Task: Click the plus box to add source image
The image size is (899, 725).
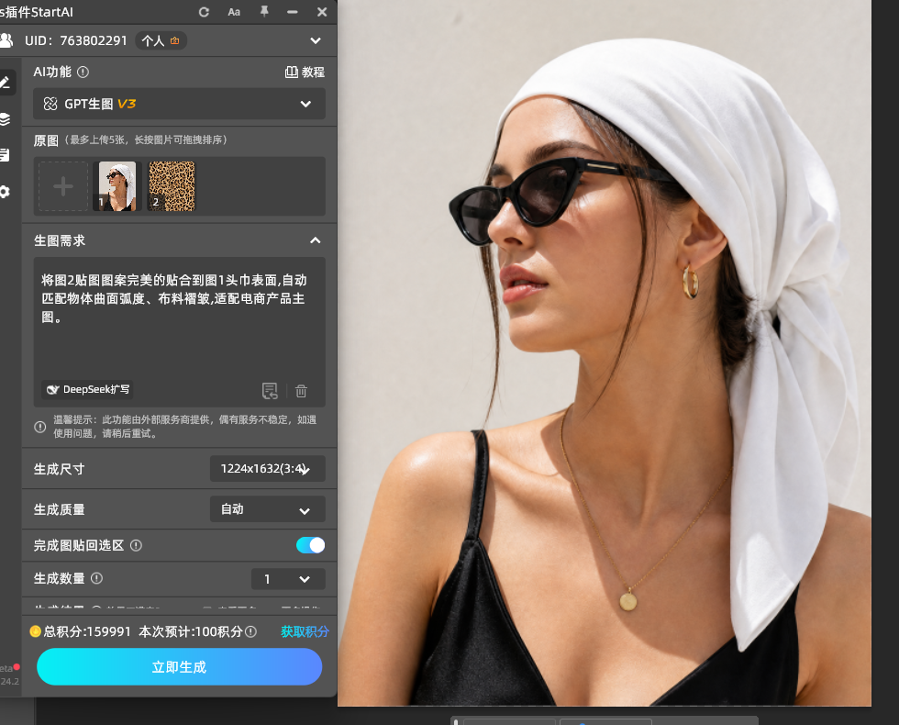Action: (63, 185)
